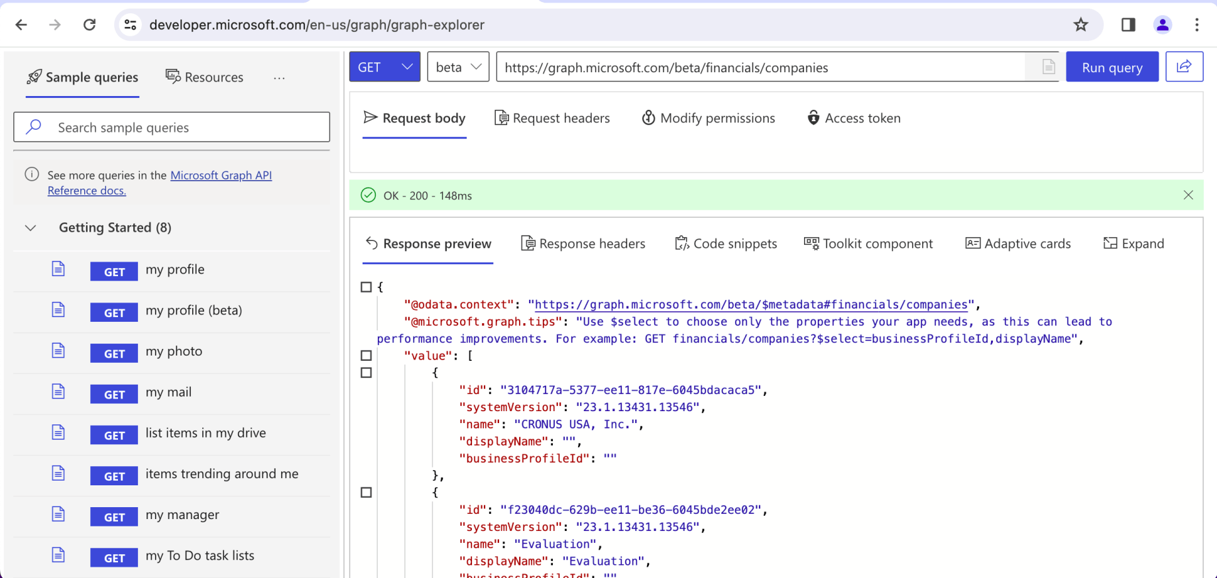This screenshot has height=578, width=1217.
Task: Open the Microsoft Graph API Reference docs link
Action: tap(221, 175)
